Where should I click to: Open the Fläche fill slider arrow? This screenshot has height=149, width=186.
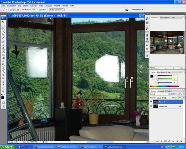pos(183,98)
